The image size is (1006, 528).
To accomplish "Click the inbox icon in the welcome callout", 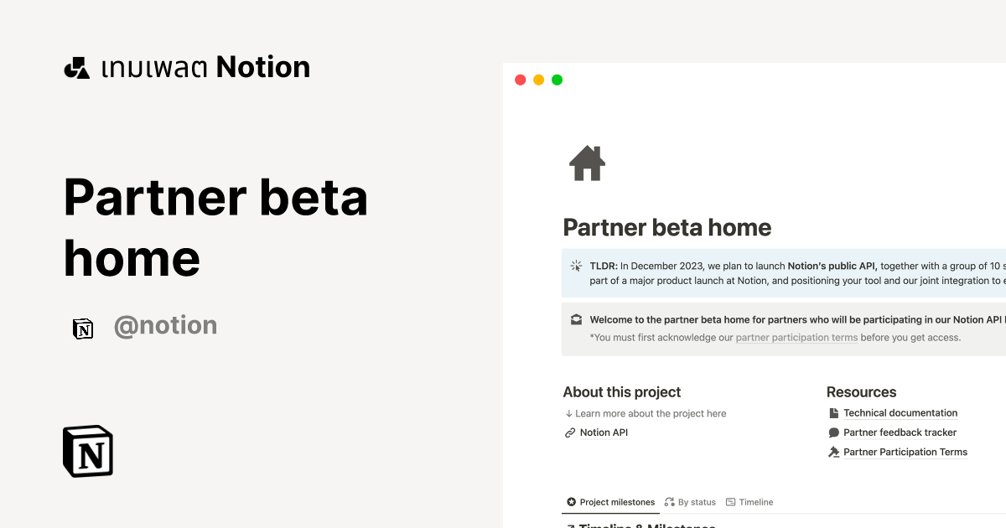I will [x=576, y=319].
